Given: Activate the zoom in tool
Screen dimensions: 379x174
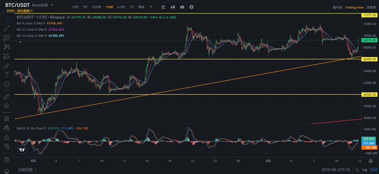Looking at the screenshot, I should (x=7, y=106).
